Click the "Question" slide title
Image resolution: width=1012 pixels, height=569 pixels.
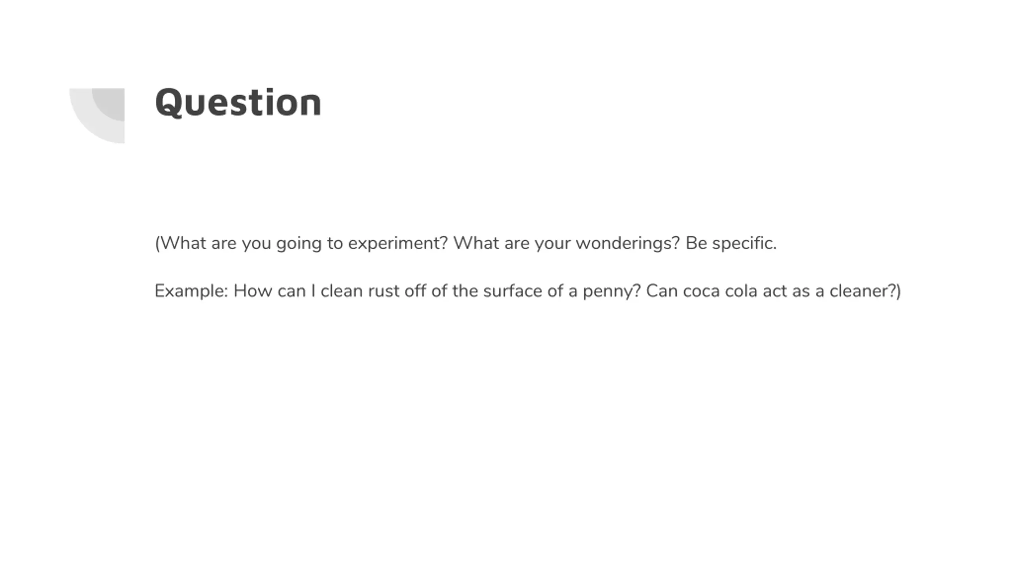coord(238,103)
